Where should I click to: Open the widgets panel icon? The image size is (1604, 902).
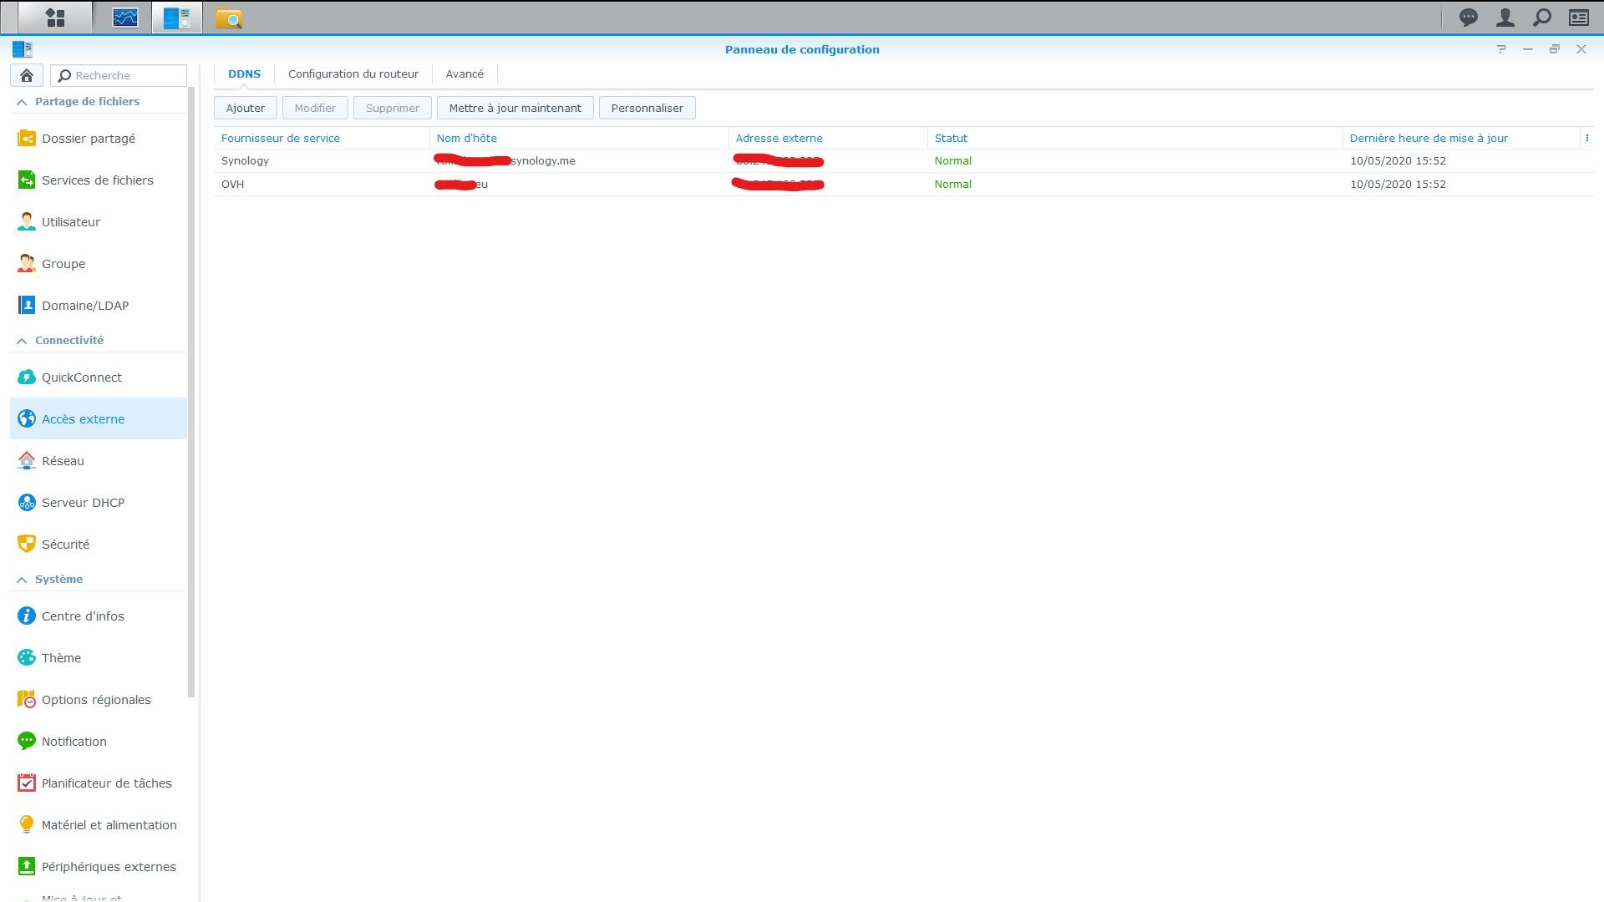(x=1578, y=18)
